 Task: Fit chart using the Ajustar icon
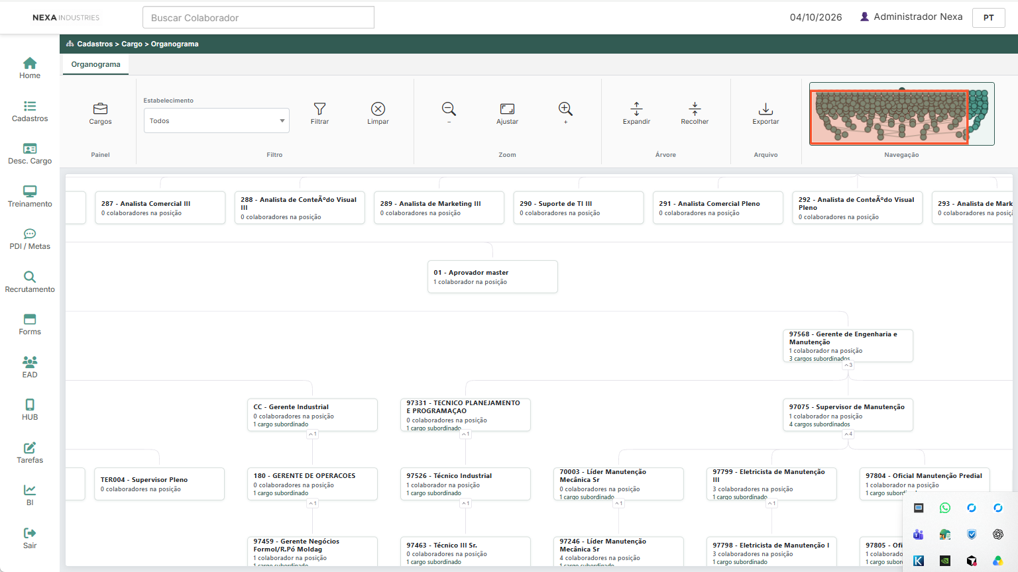(x=507, y=113)
